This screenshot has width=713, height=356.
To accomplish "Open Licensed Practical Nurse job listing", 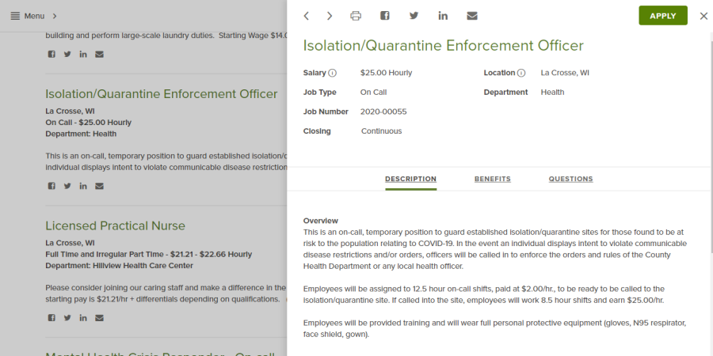I will pos(115,225).
